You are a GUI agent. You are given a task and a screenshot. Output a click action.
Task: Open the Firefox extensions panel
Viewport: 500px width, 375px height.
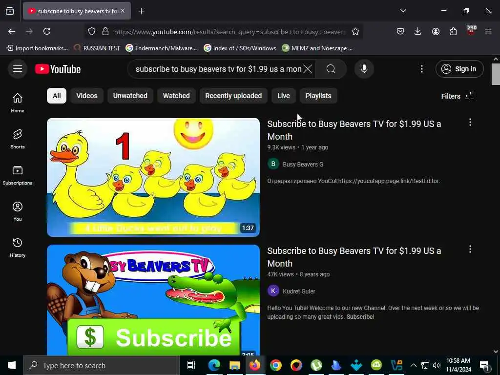tap(453, 31)
